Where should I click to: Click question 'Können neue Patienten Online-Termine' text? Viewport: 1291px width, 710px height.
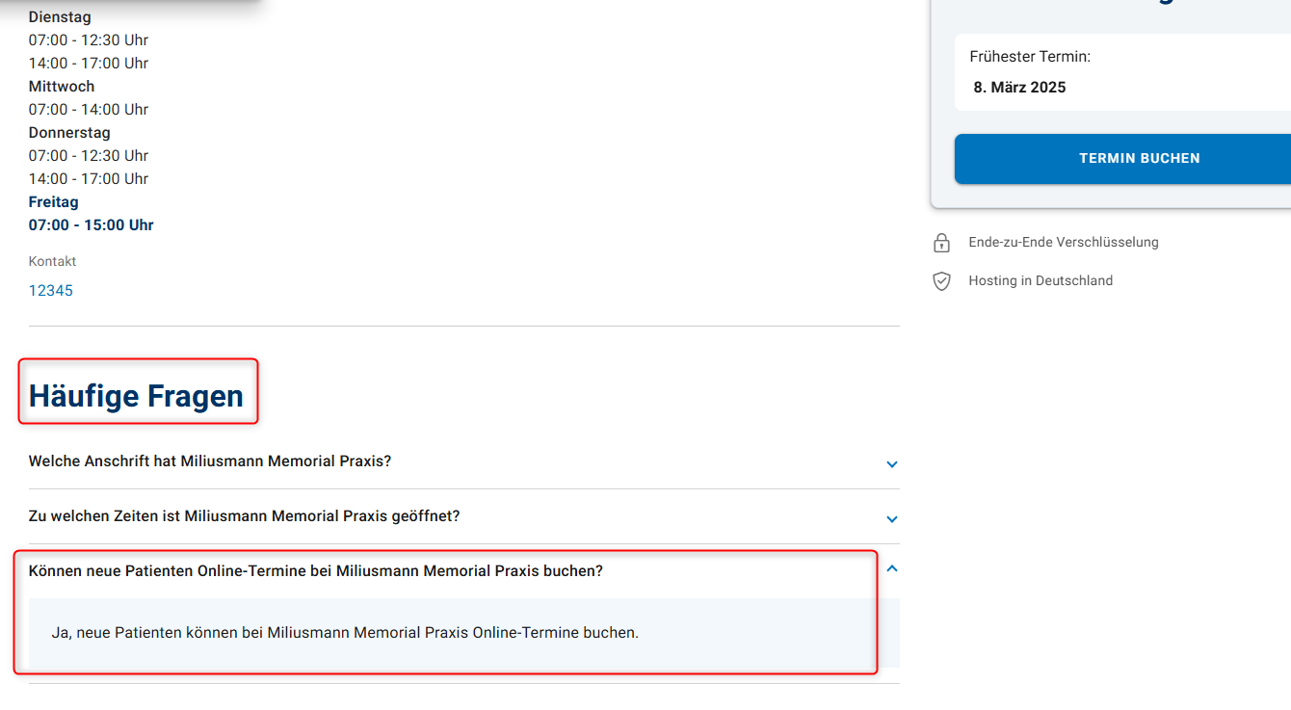(x=316, y=571)
